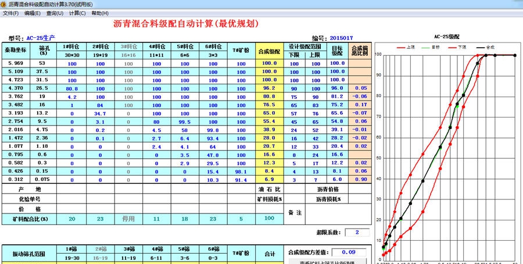523x264 pixels.
Task: Click the 合成偏离比例 column header
Action: (x=360, y=51)
